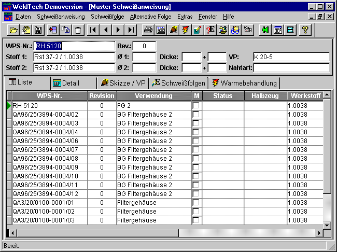Click the vertical scrollbar down arrow
The image size is (337, 252).
pos(327,224)
